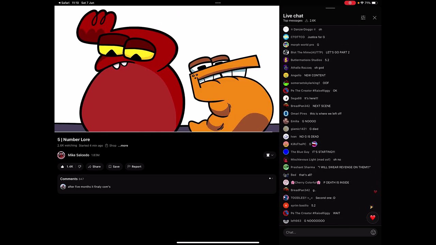The image size is (436, 245).
Task: Click the video progress bar
Action: [x=167, y=132]
